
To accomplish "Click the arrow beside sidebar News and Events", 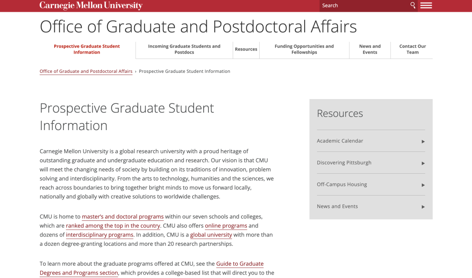I will pos(423,207).
